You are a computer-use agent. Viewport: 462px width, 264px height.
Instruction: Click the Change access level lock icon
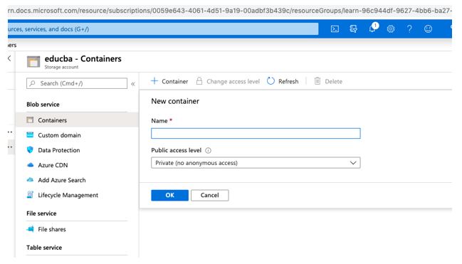pos(199,81)
